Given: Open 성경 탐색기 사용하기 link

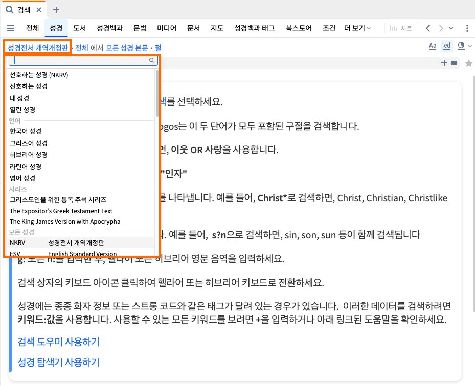Looking at the screenshot, I should pyautogui.click(x=58, y=362).
